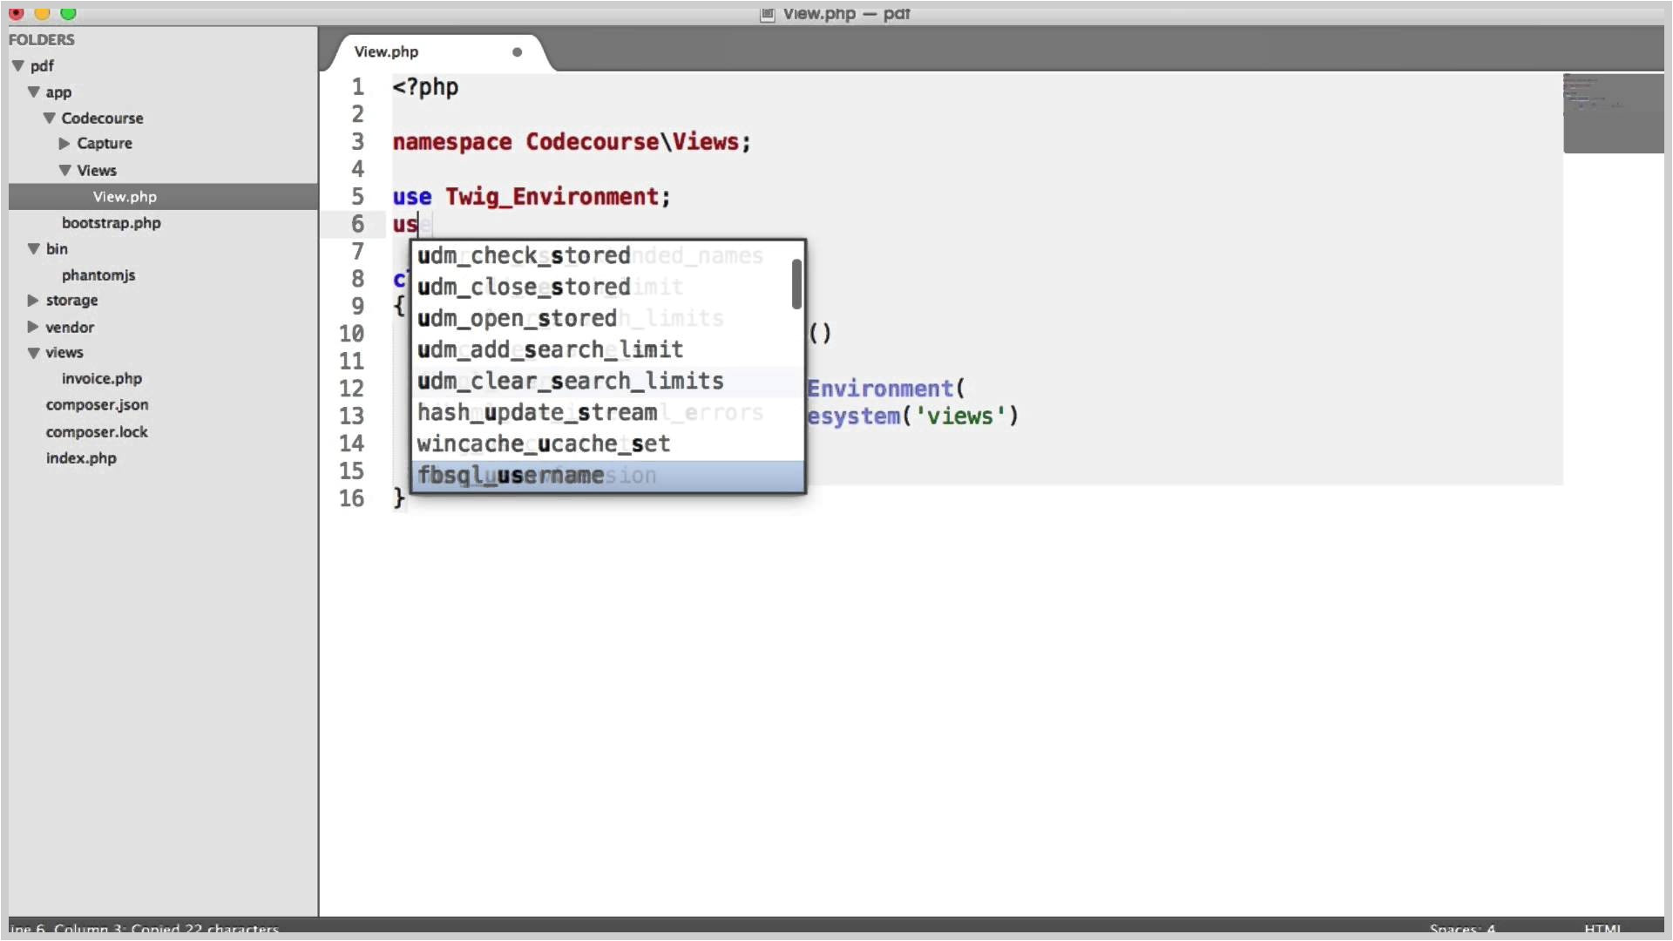This screenshot has width=1673, height=941.
Task: Open the HTML syntax selector in status bar
Action: click(1602, 929)
